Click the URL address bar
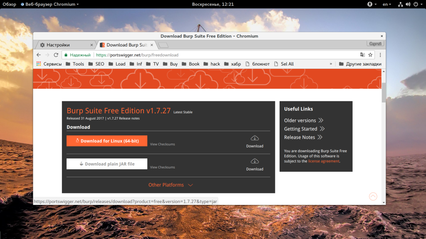 [x=212, y=55]
